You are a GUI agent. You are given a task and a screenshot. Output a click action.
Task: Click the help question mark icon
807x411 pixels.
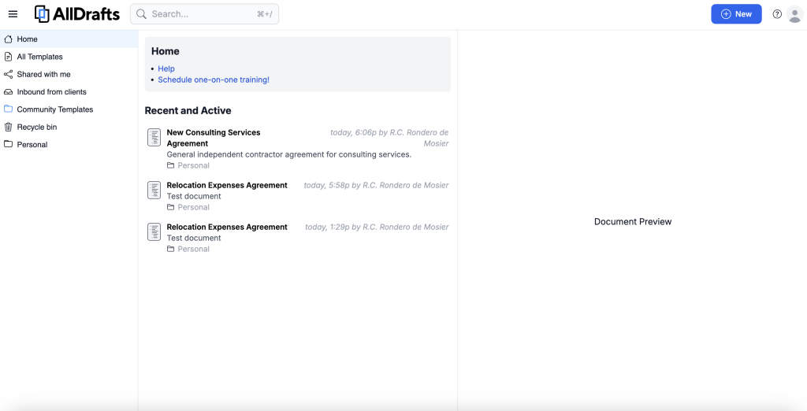[x=777, y=14]
